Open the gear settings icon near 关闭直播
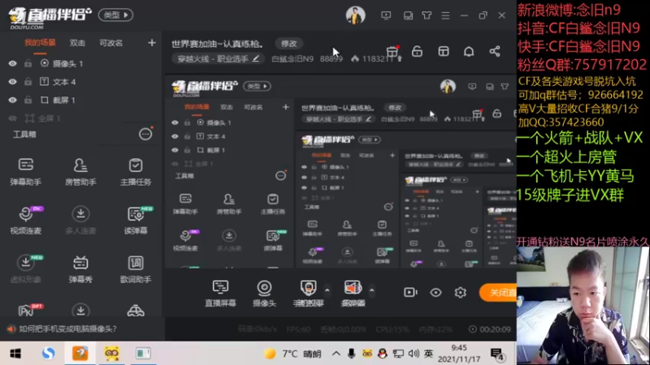The width and height of the screenshot is (650, 365). tap(460, 292)
